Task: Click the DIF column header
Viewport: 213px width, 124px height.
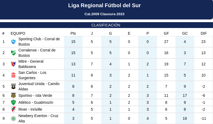Action: point(204,33)
